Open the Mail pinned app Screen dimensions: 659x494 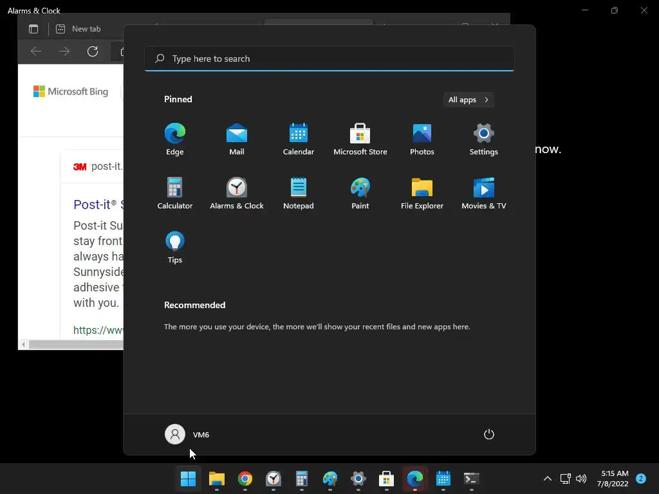pyautogui.click(x=237, y=139)
